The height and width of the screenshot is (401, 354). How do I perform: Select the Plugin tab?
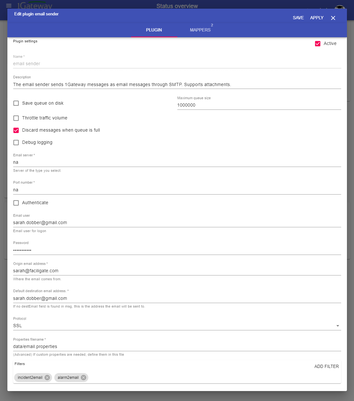click(154, 30)
